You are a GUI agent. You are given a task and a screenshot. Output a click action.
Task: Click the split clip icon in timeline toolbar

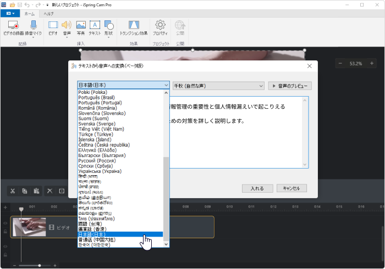pyautogui.click(x=62, y=191)
